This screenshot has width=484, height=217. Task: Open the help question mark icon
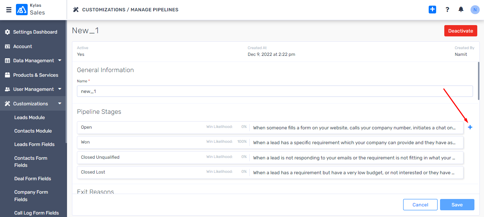tap(447, 10)
